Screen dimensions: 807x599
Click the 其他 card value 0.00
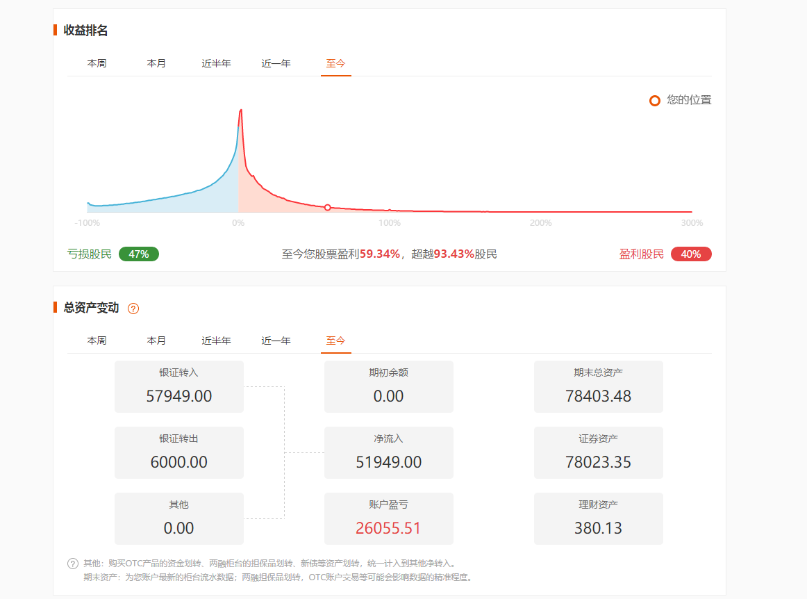coord(179,528)
